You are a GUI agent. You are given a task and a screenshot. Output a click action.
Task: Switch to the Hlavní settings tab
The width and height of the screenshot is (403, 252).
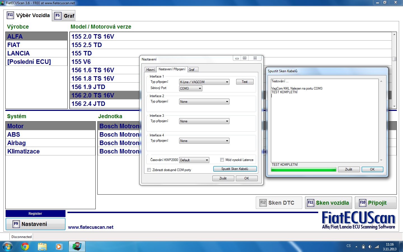click(151, 70)
